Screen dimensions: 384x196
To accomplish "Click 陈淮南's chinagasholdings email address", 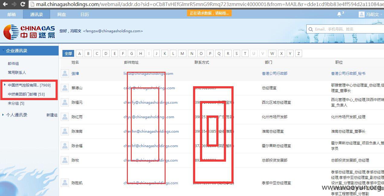I will 151,131.
